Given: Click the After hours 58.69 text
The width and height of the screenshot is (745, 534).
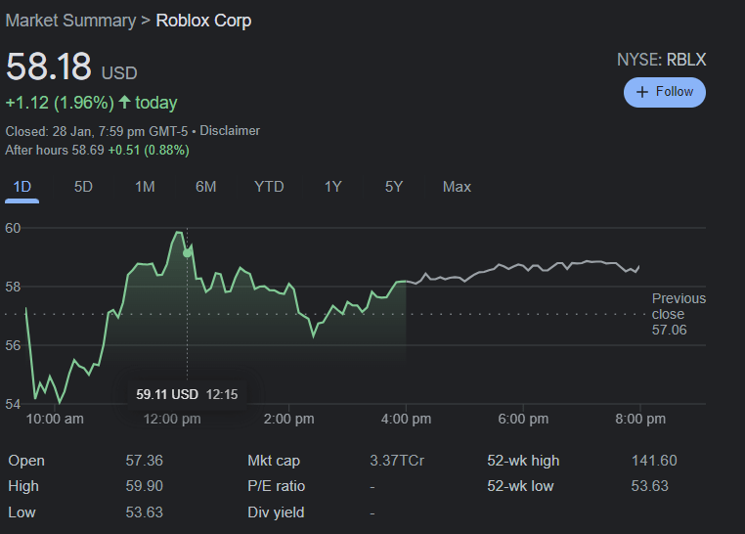Looking at the screenshot, I should pyautogui.click(x=55, y=151).
